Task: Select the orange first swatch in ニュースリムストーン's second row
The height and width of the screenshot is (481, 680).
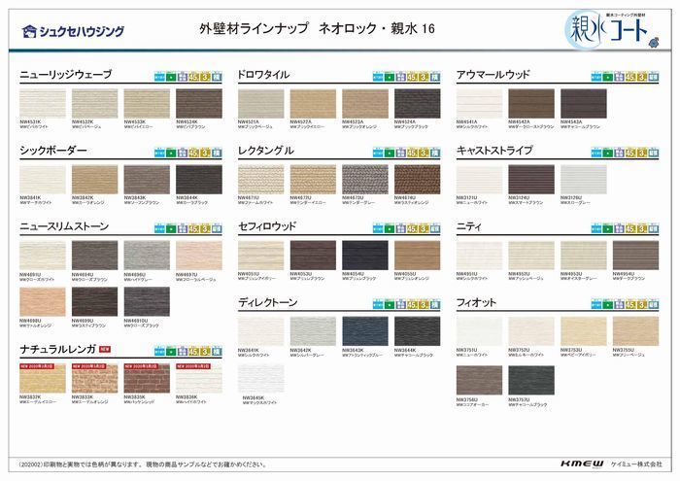Action: tap(43, 301)
